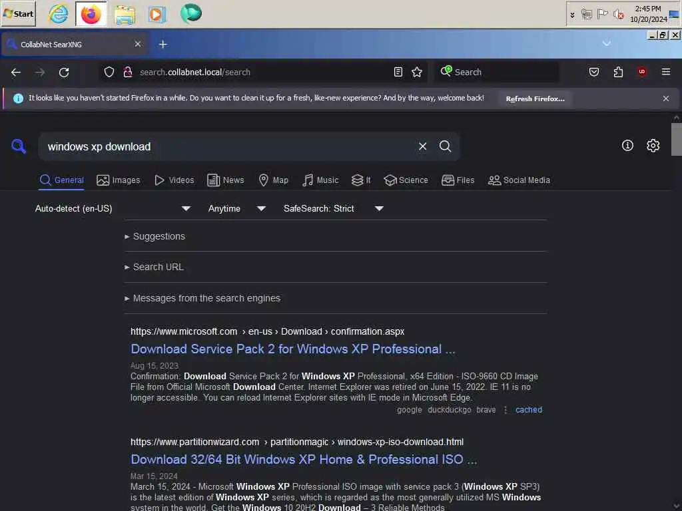682x511 pixels.
Task: Toggle reader view
Action: (x=398, y=72)
